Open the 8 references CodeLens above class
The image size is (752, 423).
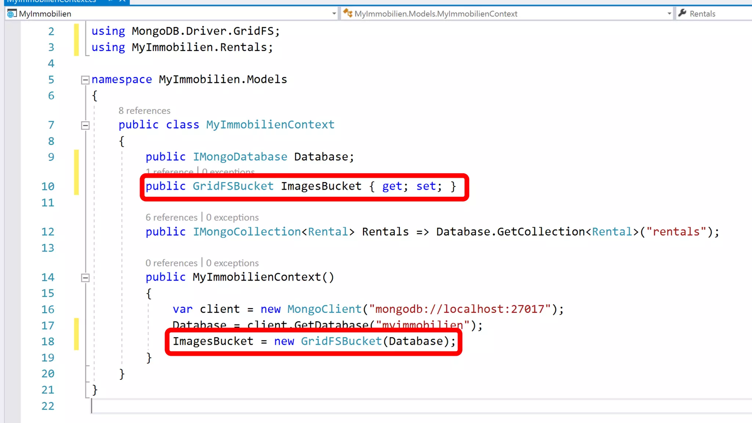144,111
